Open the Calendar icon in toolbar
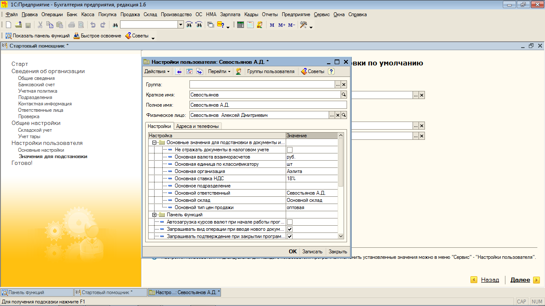Screen dimensions: 545x306 [x=250, y=25]
